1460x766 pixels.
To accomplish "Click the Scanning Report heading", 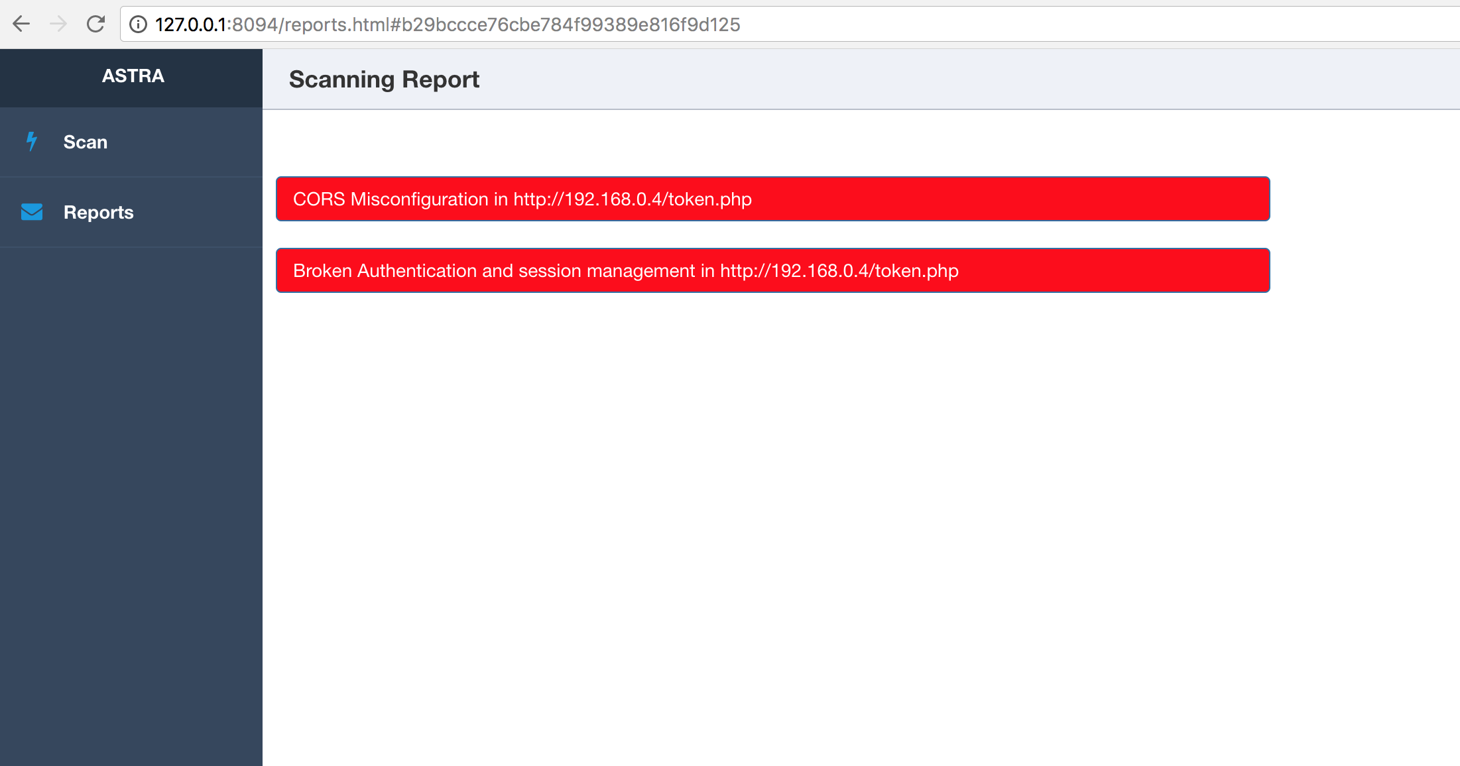I will point(384,80).
